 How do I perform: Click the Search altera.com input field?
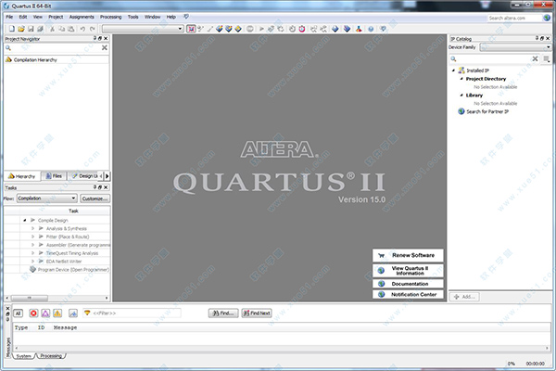pyautogui.click(x=514, y=18)
